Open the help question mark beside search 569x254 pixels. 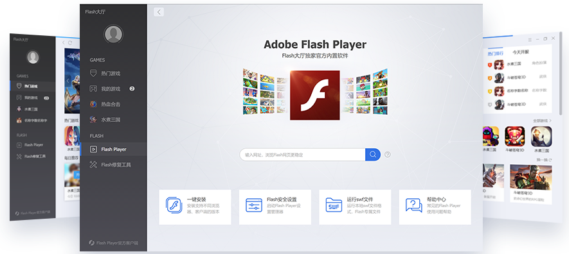click(388, 155)
